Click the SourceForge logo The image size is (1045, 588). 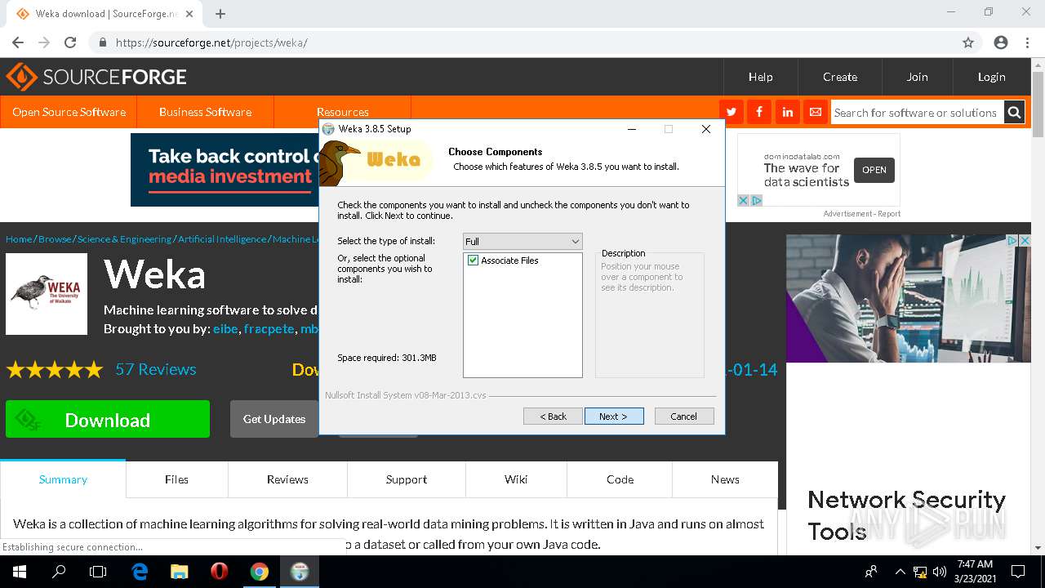tap(96, 77)
